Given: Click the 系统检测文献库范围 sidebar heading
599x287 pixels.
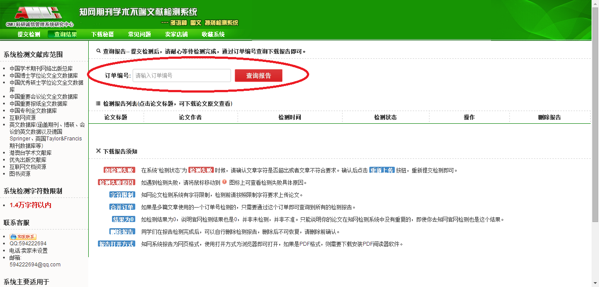Looking at the screenshot, I should coord(33,54).
